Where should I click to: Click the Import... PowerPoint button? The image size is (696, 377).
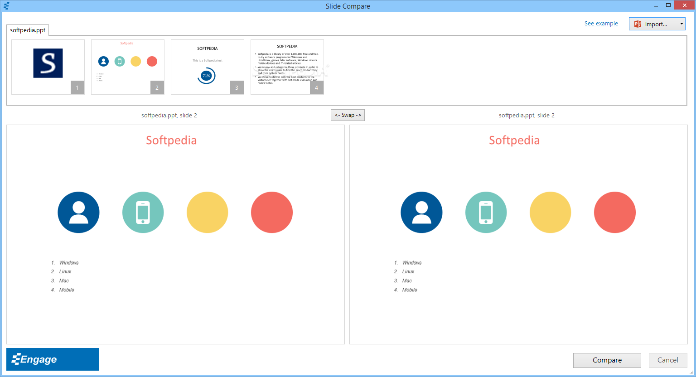coord(657,24)
